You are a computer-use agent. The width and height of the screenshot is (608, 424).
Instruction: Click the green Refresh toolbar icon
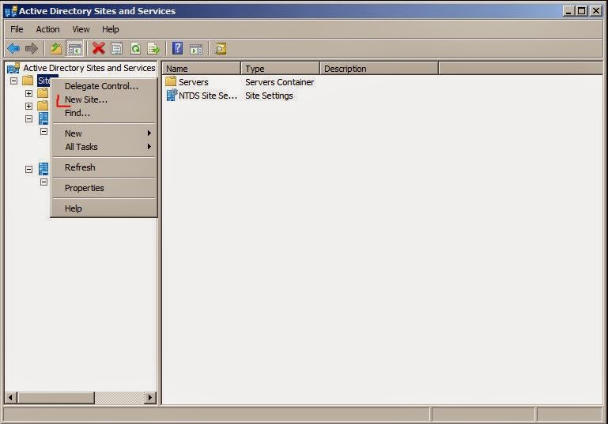(x=135, y=49)
